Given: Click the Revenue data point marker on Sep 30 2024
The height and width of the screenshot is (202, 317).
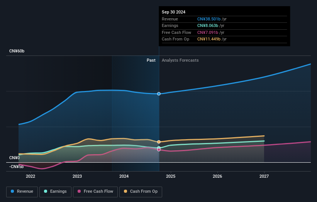Looking at the screenshot, I should coord(159,94).
